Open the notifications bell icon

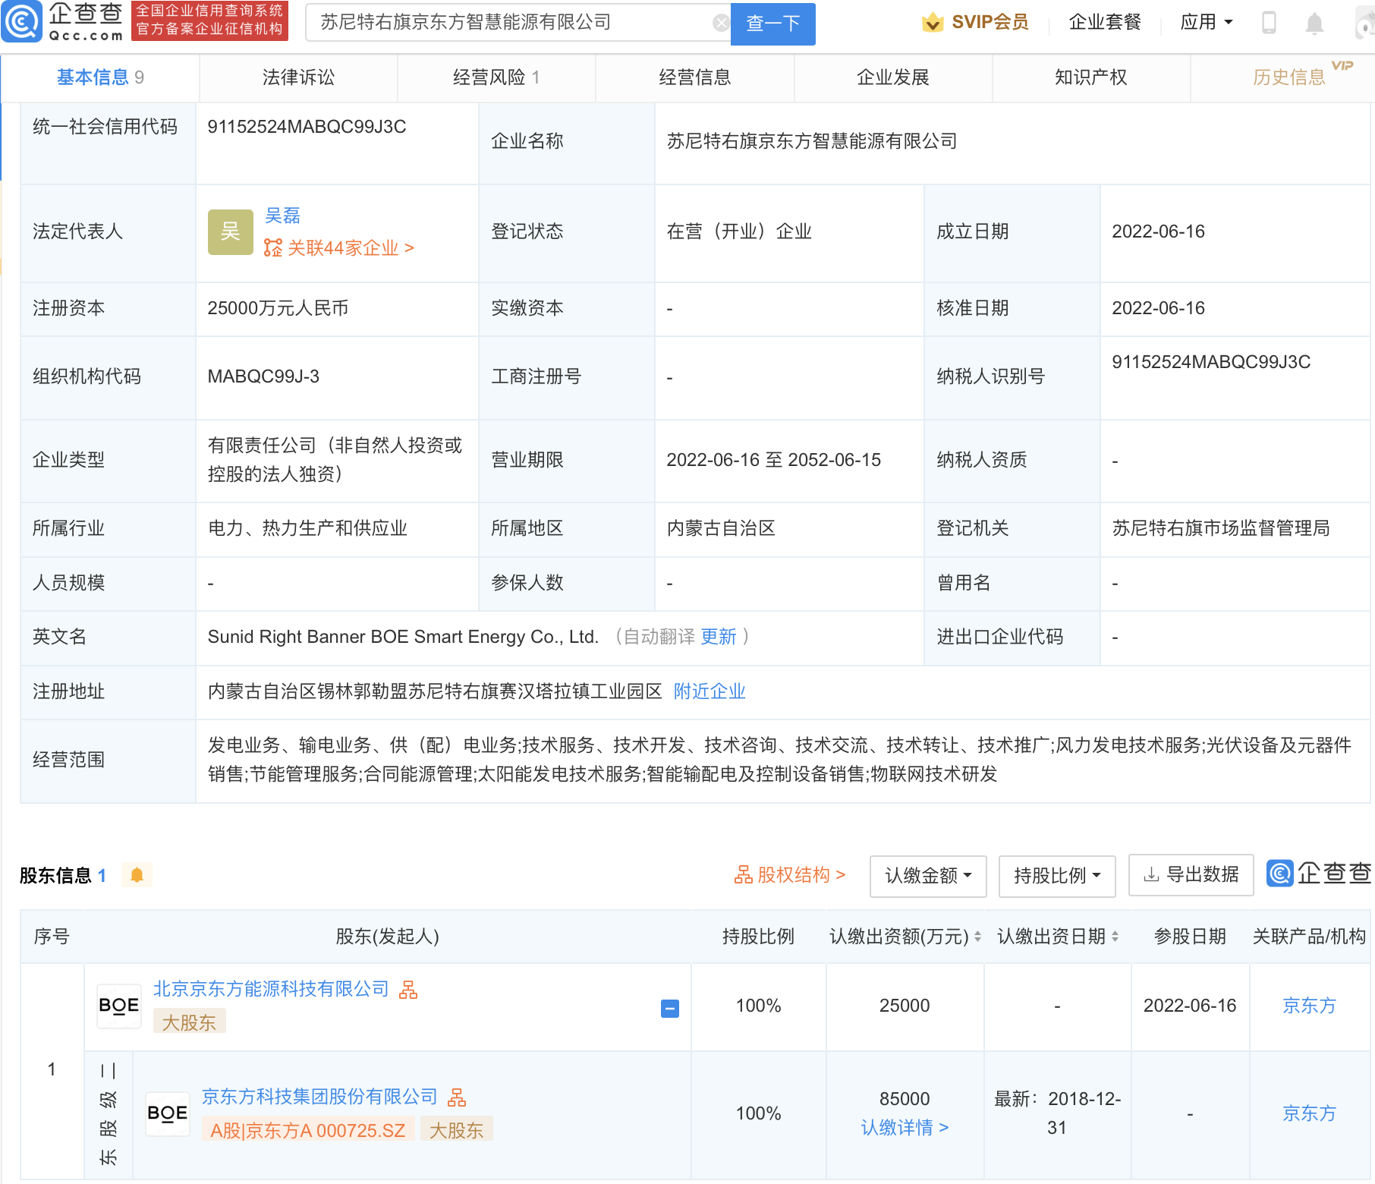(1314, 24)
